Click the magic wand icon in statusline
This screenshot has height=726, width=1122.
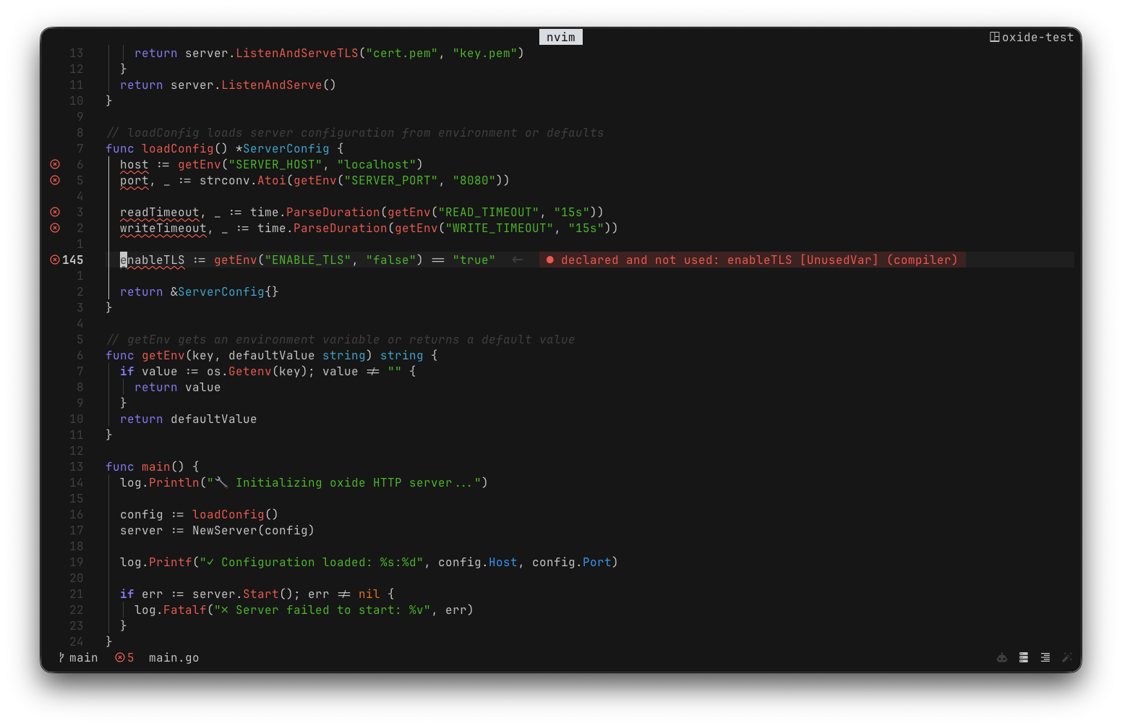pyautogui.click(x=1066, y=657)
